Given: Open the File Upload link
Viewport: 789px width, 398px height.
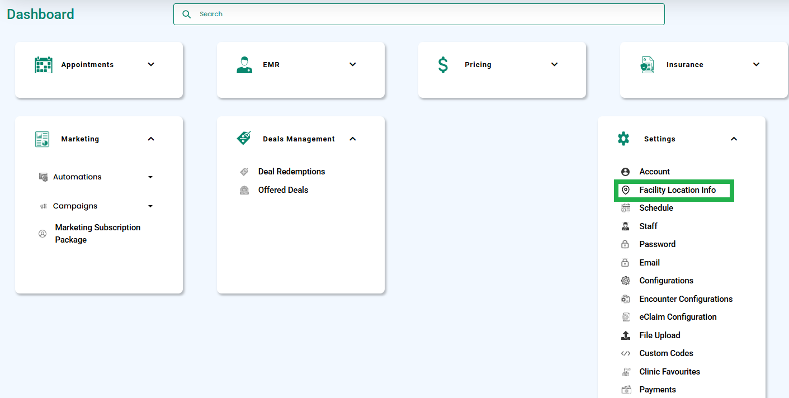Looking at the screenshot, I should tap(660, 335).
